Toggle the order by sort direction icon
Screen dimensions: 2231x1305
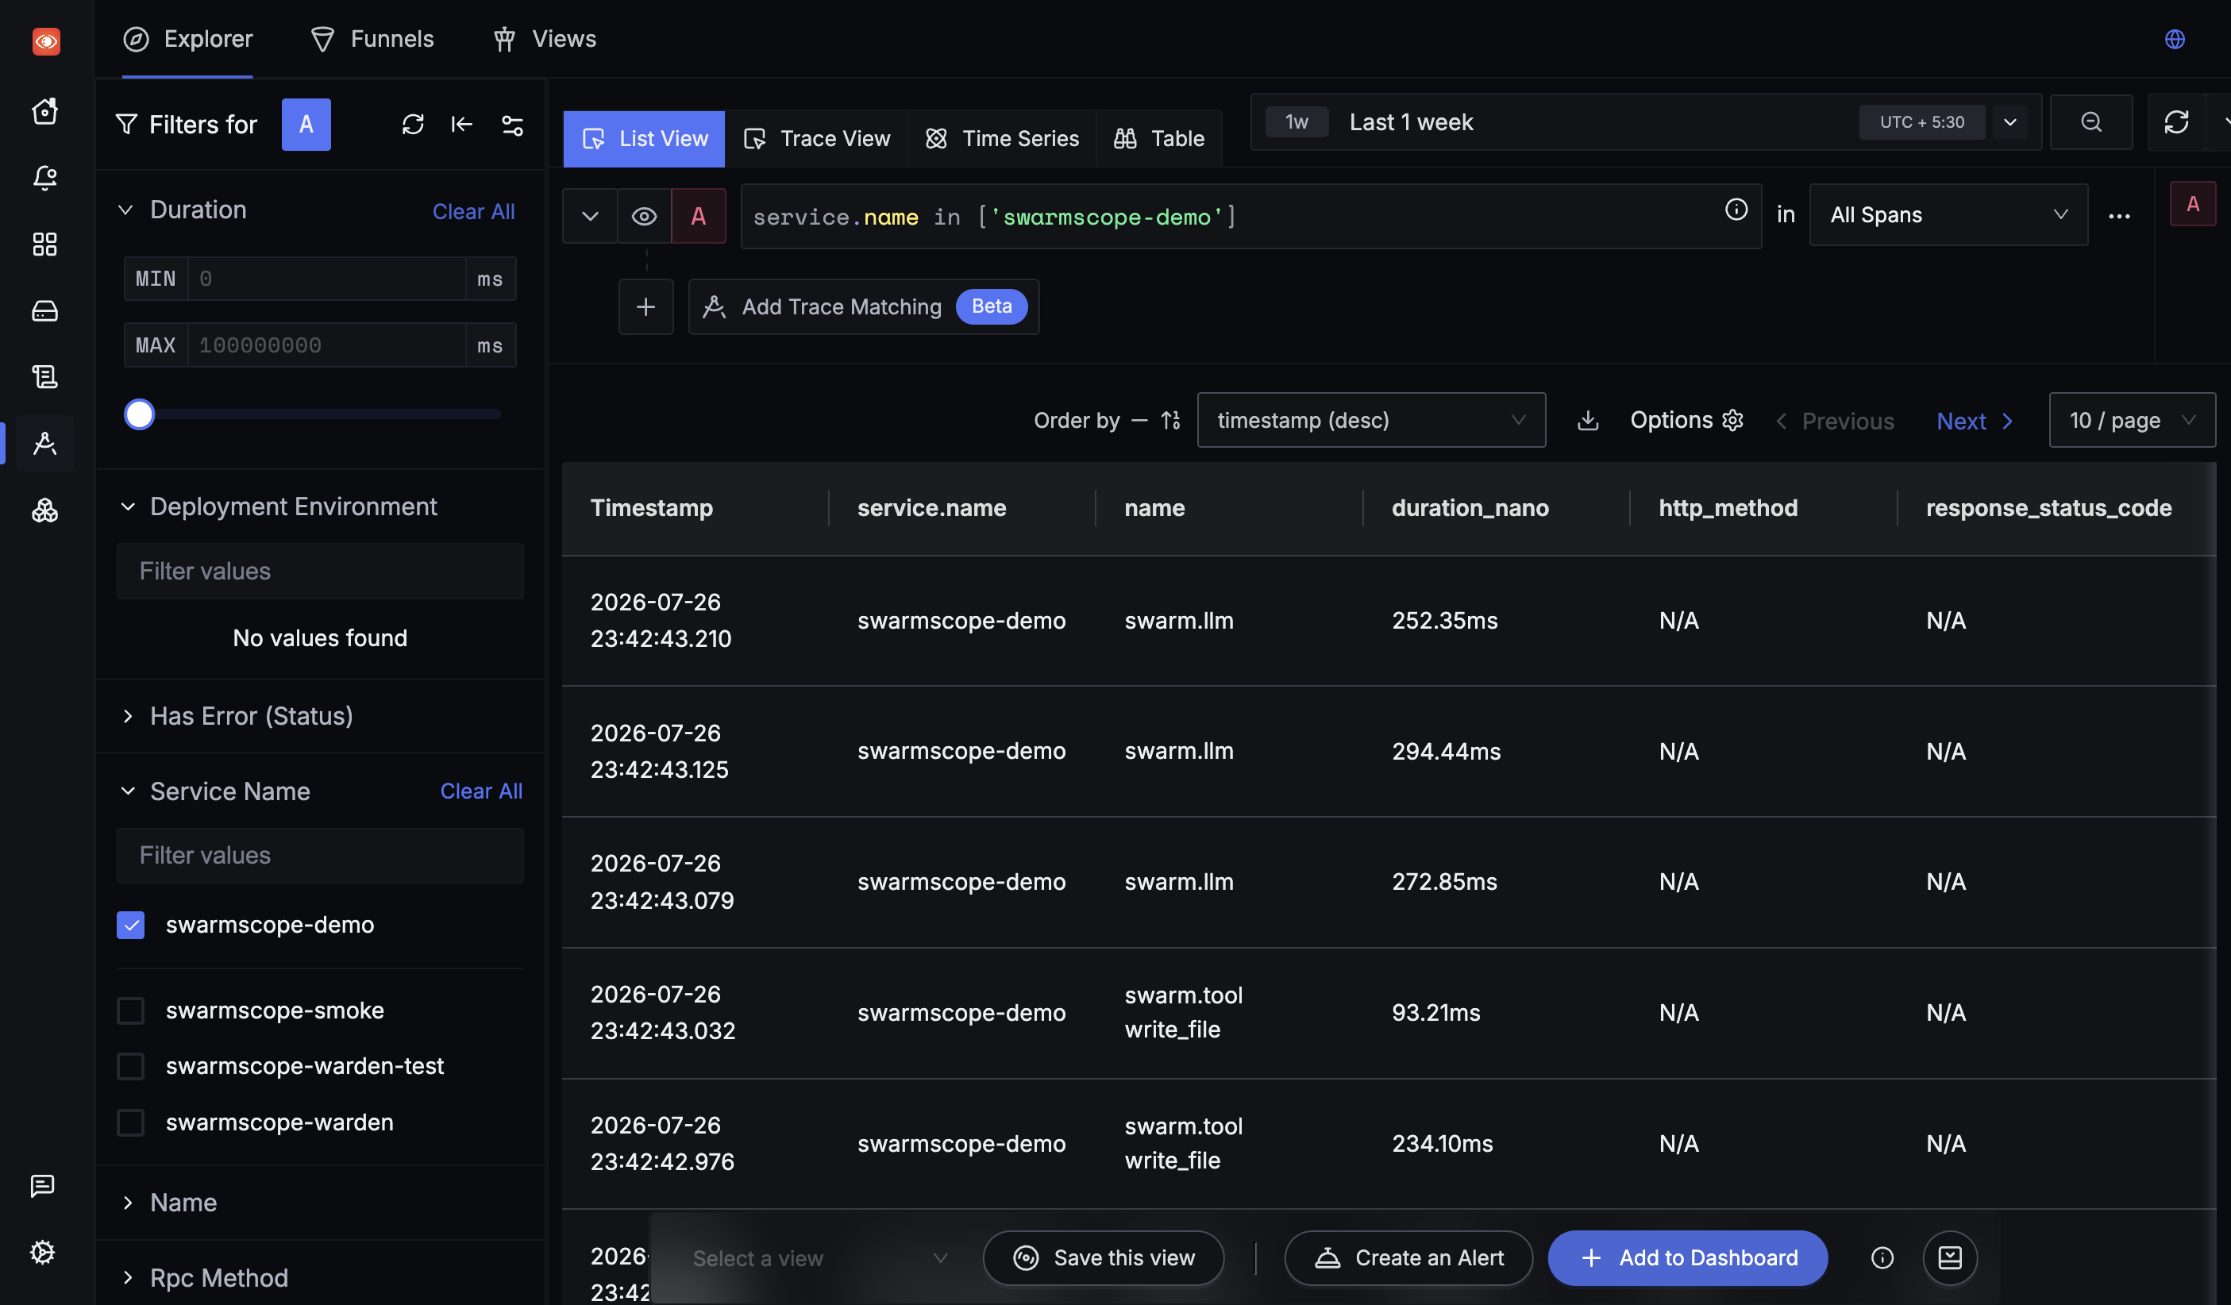click(1170, 420)
